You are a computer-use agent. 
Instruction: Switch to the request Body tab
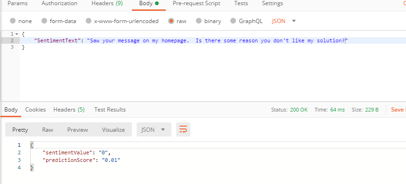(149, 4)
